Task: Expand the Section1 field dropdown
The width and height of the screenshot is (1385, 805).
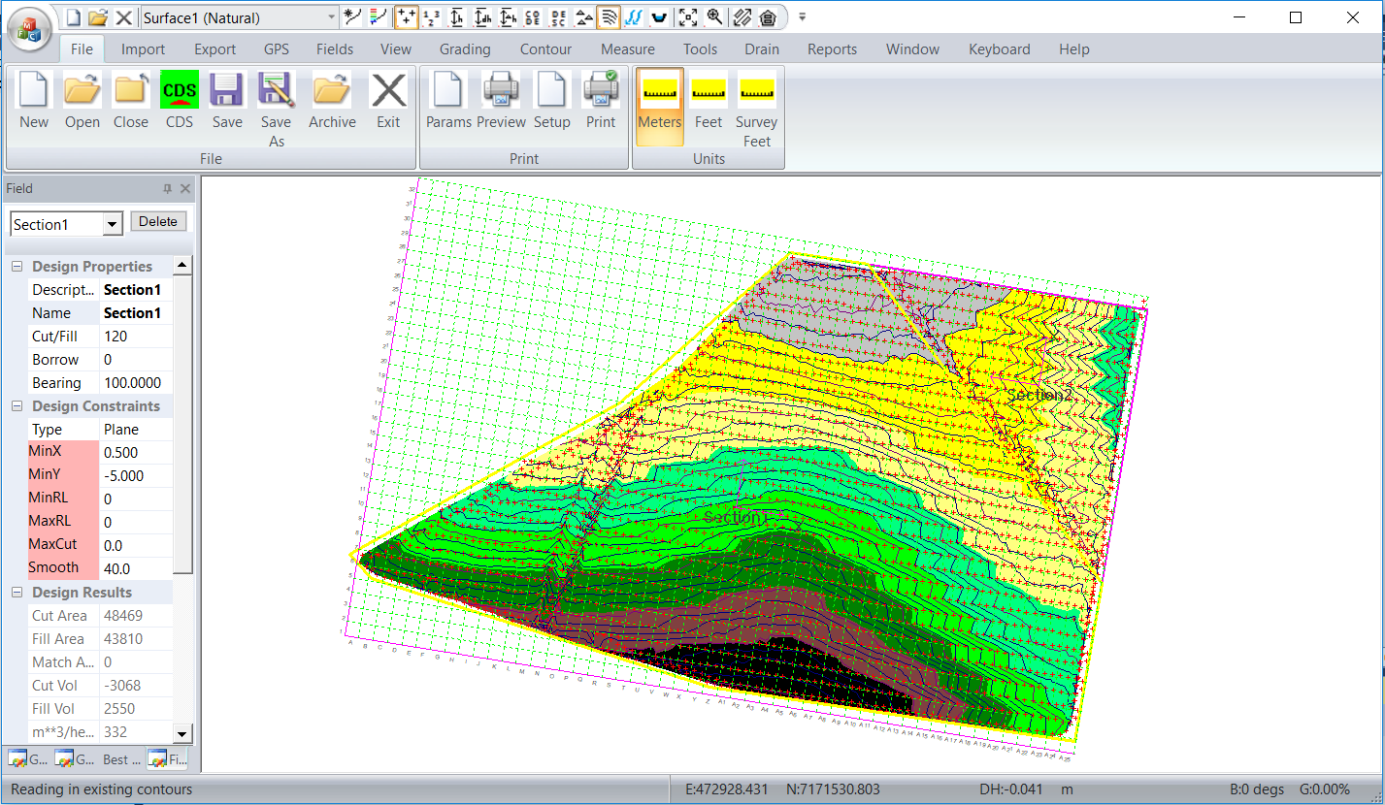Action: [x=113, y=225]
